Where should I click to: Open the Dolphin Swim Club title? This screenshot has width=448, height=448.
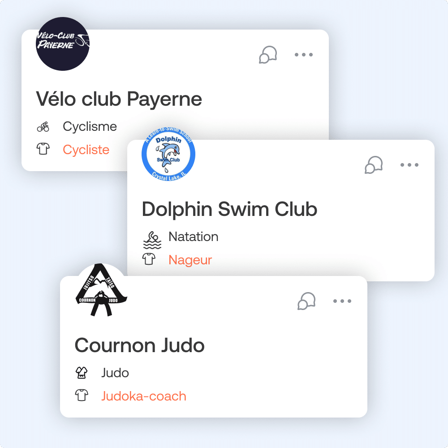[x=229, y=209]
